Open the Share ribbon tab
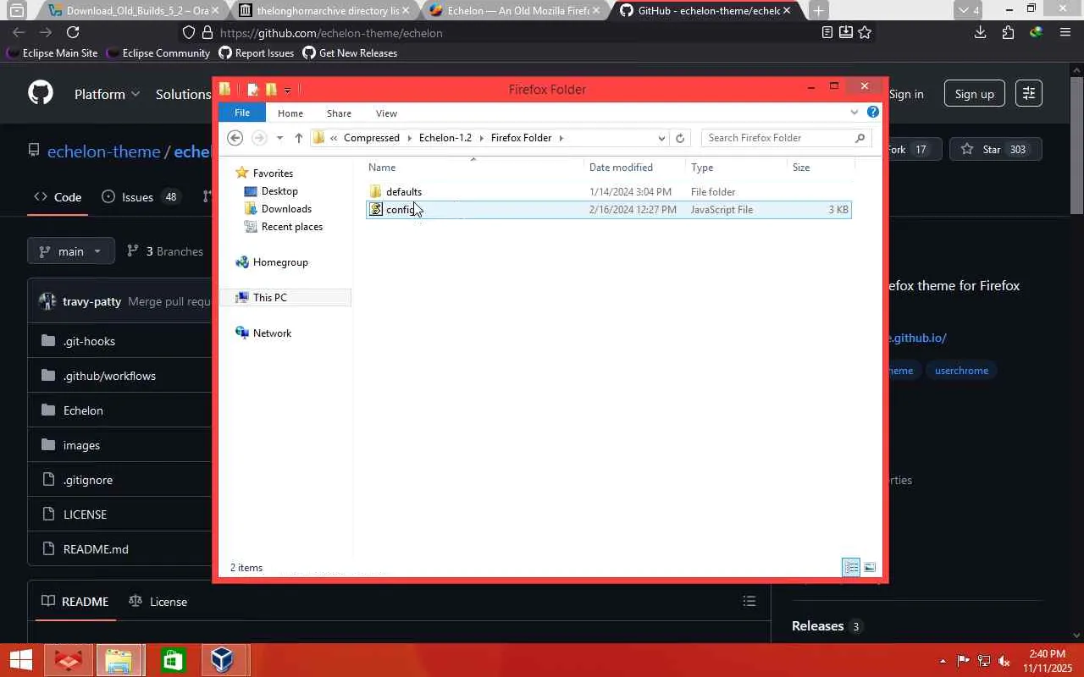 click(339, 113)
